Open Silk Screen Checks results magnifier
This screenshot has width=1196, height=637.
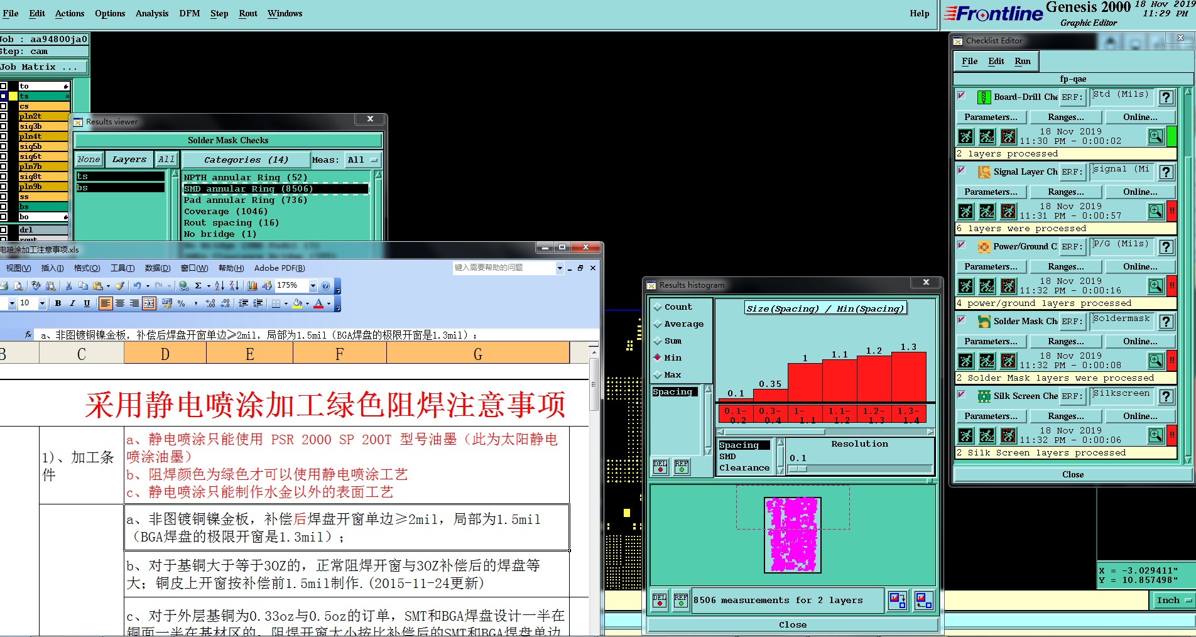click(1155, 435)
